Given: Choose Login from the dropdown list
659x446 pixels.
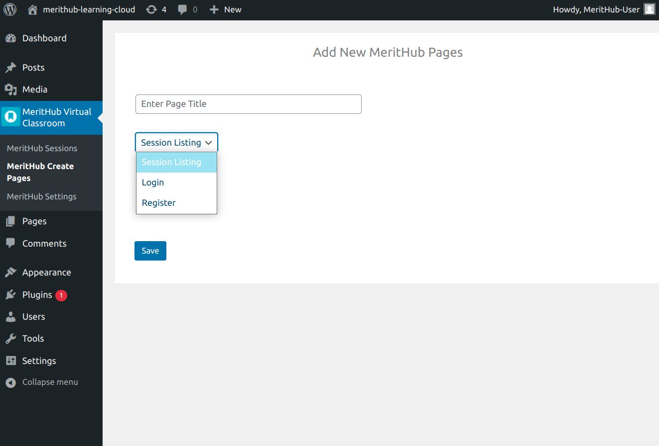Looking at the screenshot, I should 176,182.
